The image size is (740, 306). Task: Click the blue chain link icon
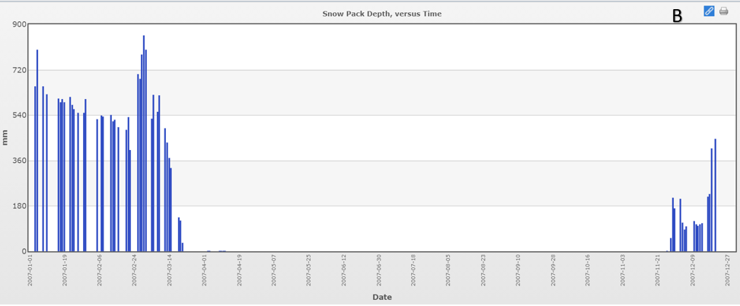pos(709,11)
